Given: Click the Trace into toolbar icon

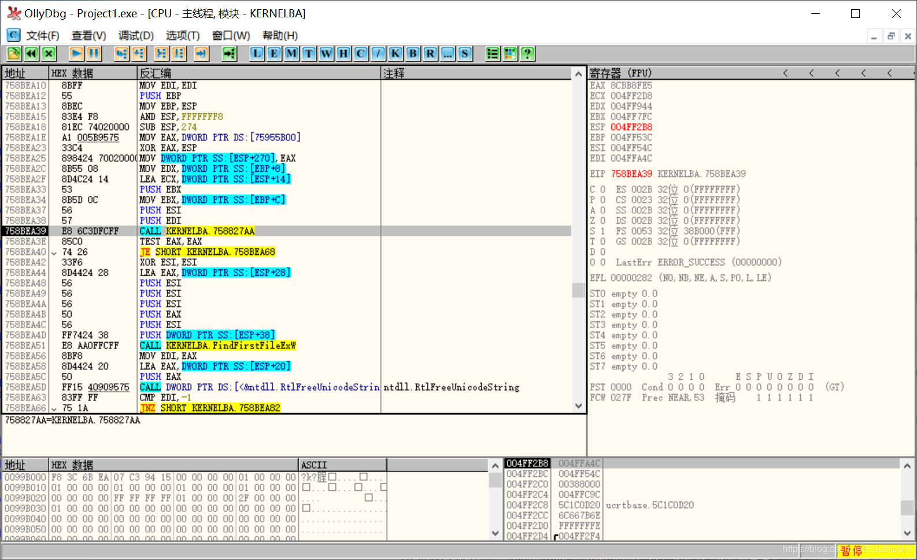Looking at the screenshot, I should 161,54.
